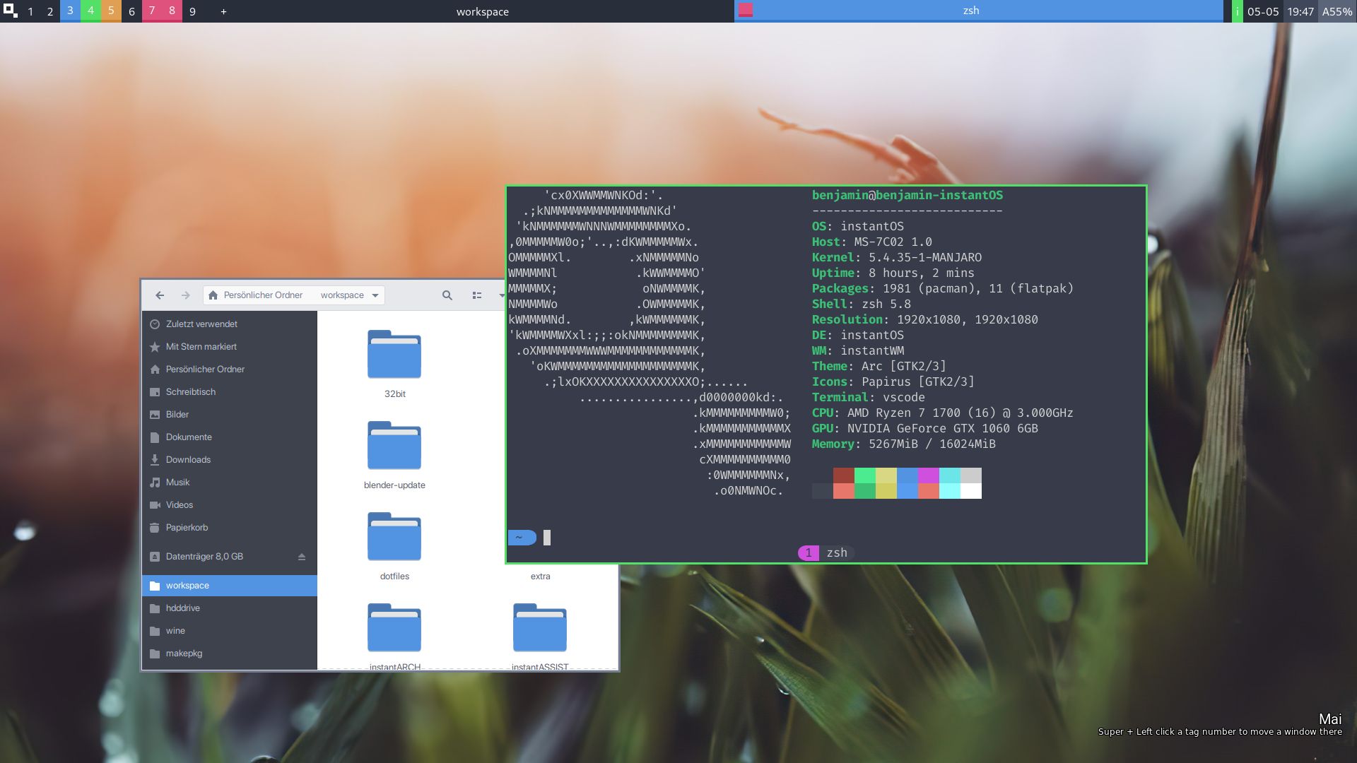The width and height of the screenshot is (1357, 763).
Task: Open the instantASSIST folder
Action: click(539, 629)
